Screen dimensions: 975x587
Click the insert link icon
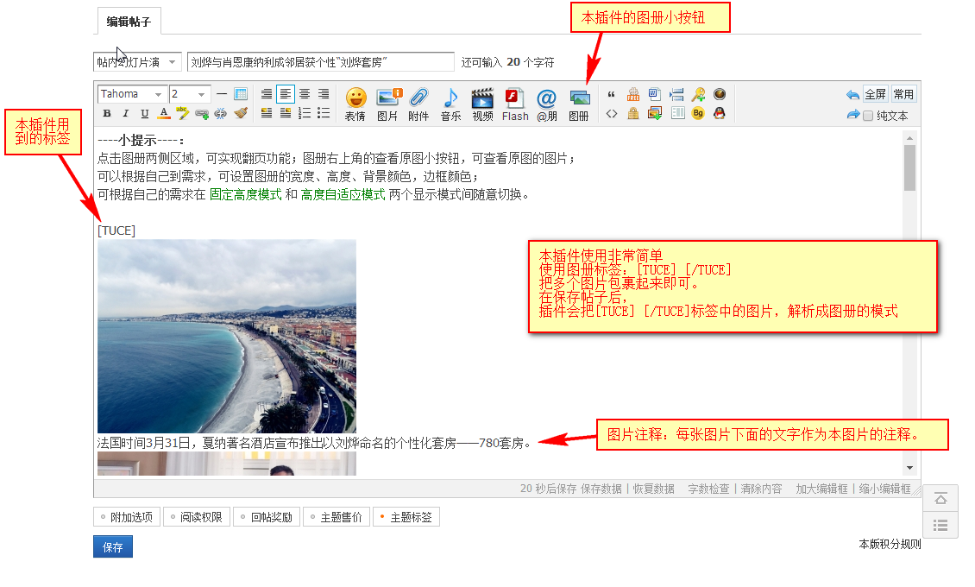pos(201,113)
